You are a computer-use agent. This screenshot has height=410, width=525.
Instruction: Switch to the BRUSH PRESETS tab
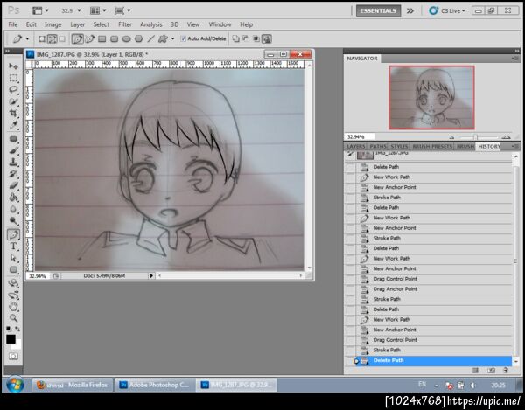tap(432, 147)
